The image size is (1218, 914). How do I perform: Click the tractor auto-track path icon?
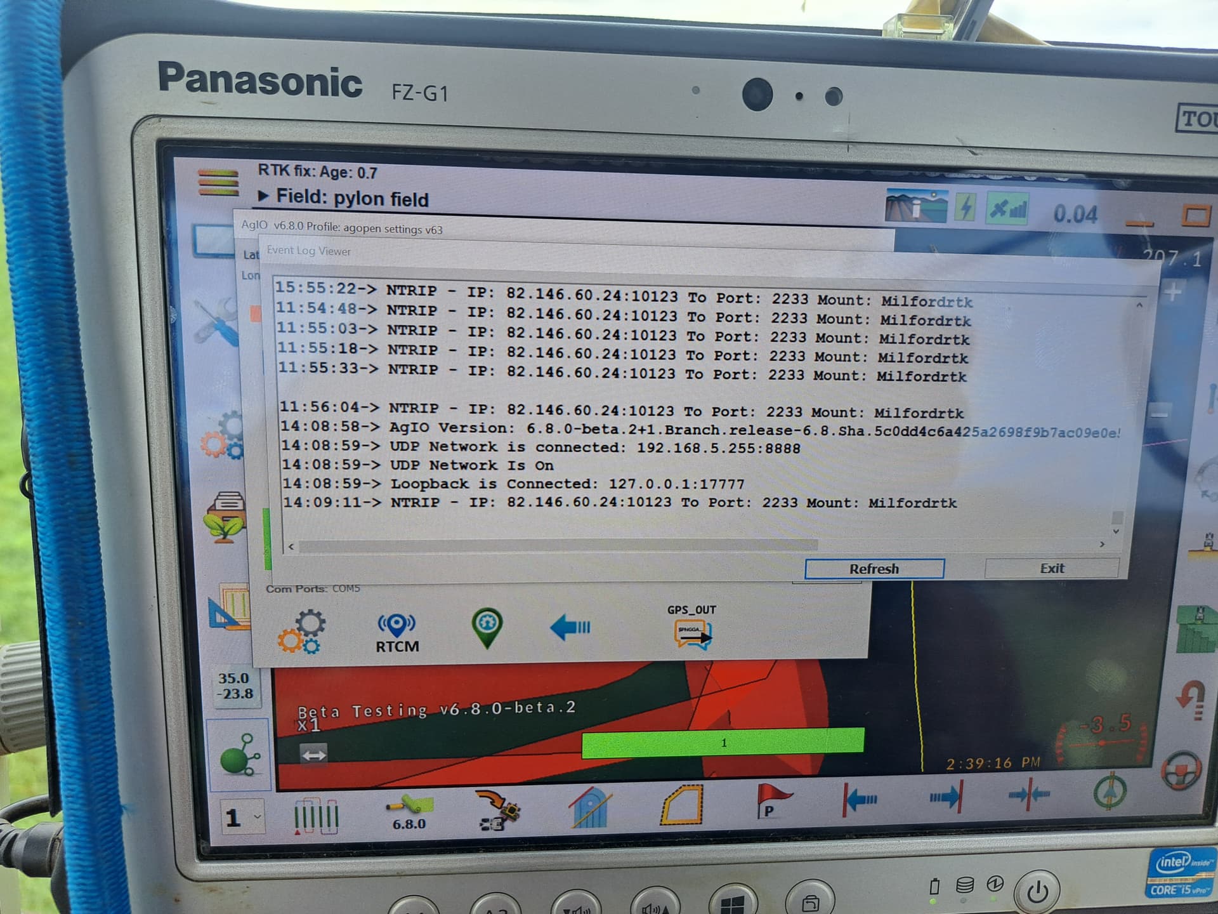pos(498,809)
